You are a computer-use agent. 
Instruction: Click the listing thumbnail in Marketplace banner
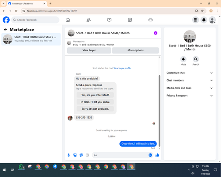[x=69, y=43]
